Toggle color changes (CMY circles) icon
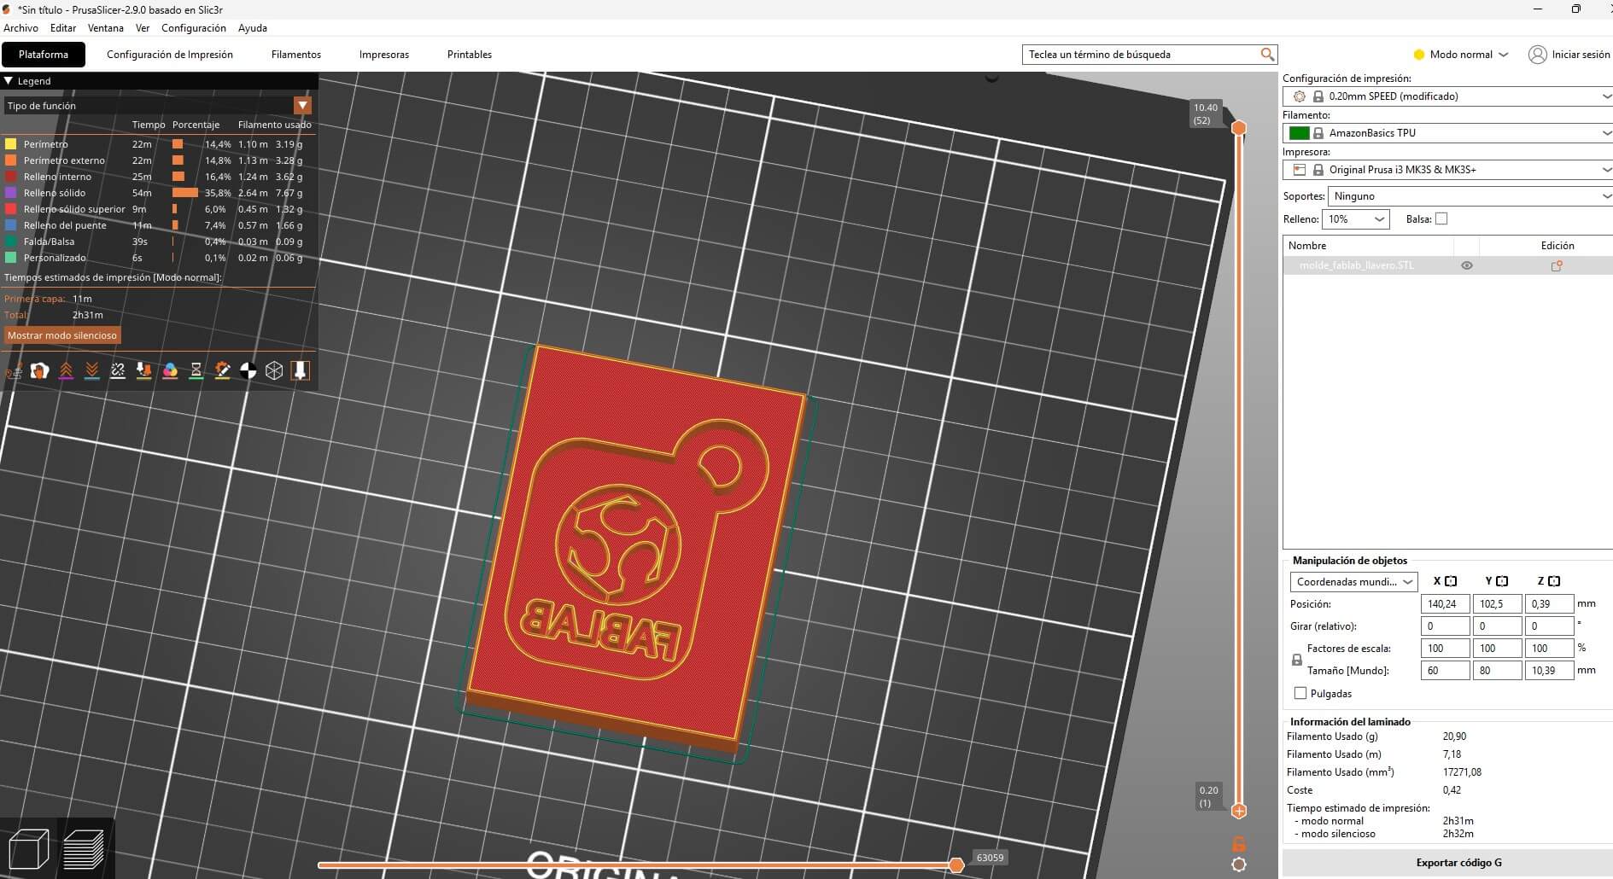Image resolution: width=1613 pixels, height=879 pixels. [x=170, y=370]
